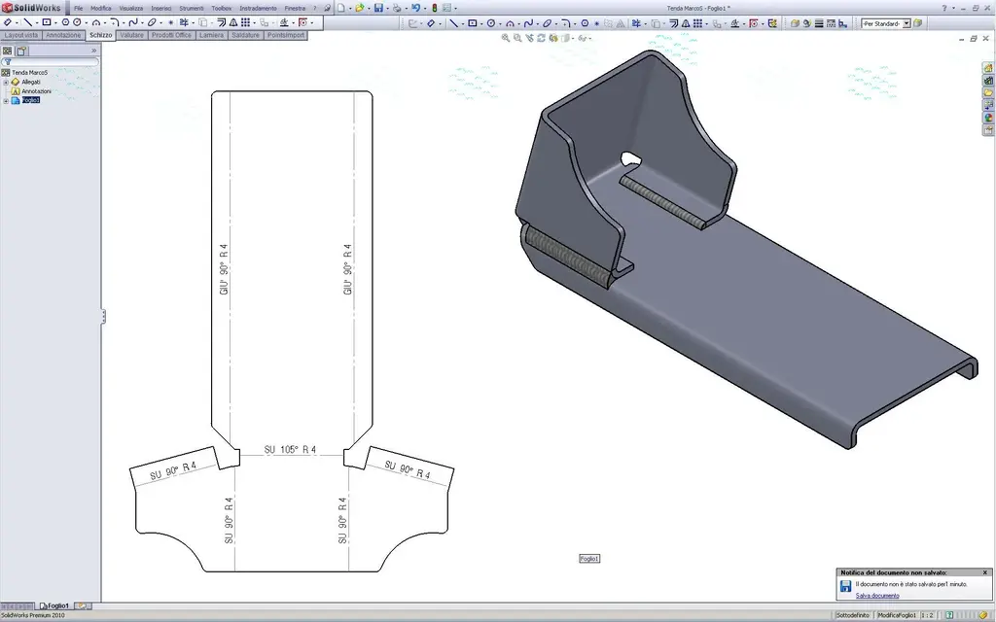Click the Undo arrow icon
The width and height of the screenshot is (996, 622).
(415, 8)
